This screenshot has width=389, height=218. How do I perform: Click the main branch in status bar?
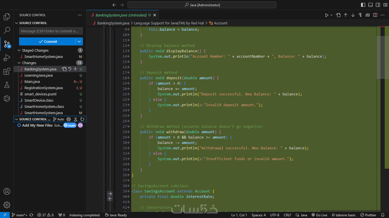tap(19, 215)
